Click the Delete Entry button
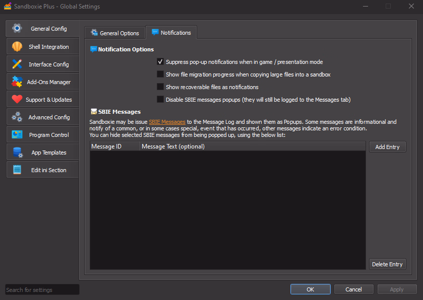423x300 pixels. point(387,264)
